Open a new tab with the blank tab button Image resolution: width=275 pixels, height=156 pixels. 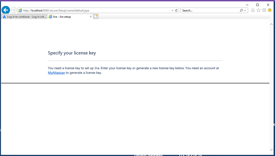[x=96, y=17]
